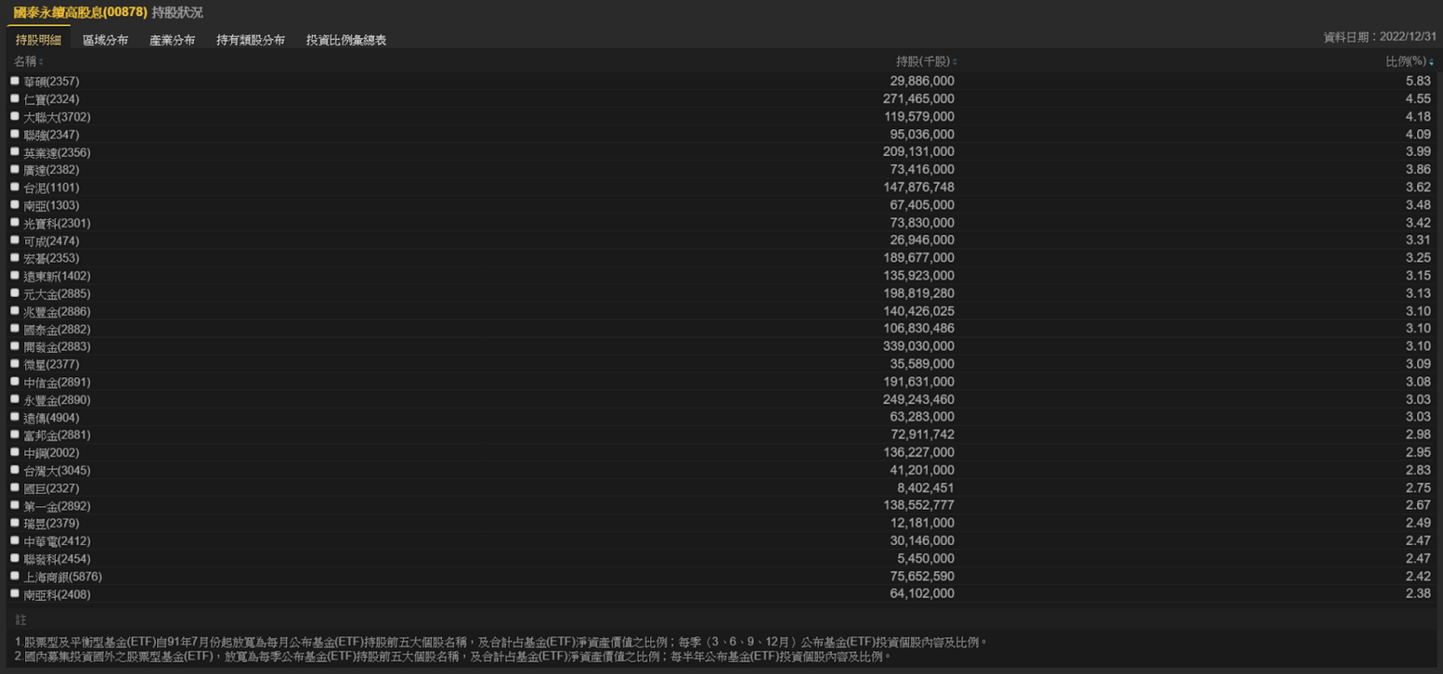The height and width of the screenshot is (674, 1443).
Task: Toggle the 台泥(1101) checkbox
Action: point(14,187)
